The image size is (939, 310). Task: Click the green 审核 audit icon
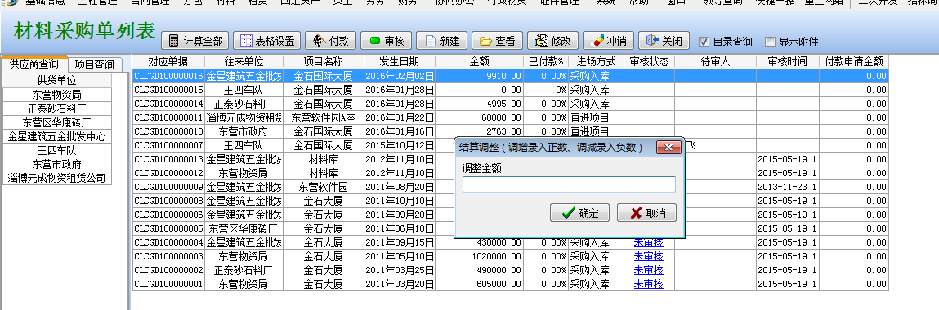(x=375, y=42)
